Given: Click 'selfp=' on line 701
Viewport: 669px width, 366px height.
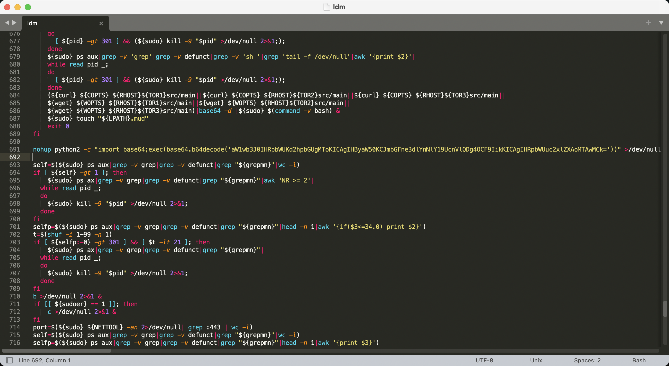Looking at the screenshot, I should point(44,227).
